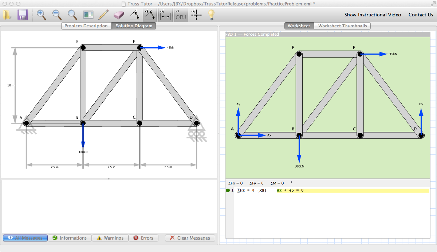The height and width of the screenshot is (252, 437).
Task: Click the hint lightbulb icon
Action: point(211,15)
